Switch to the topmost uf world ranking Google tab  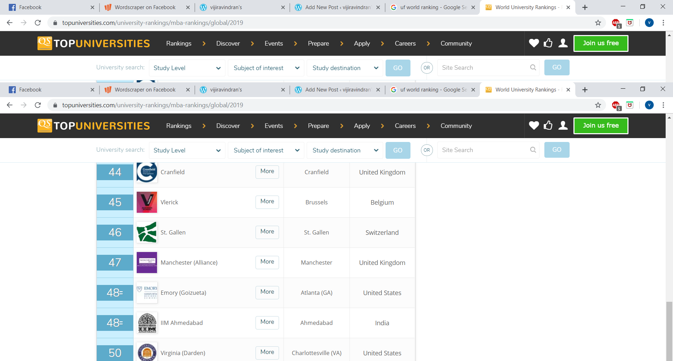[433, 7]
